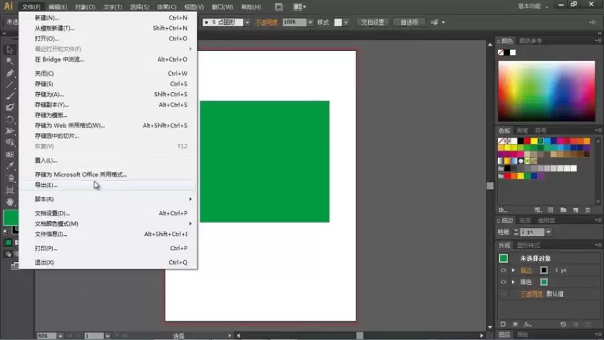Choose 打印(P)... menu item

click(x=107, y=248)
